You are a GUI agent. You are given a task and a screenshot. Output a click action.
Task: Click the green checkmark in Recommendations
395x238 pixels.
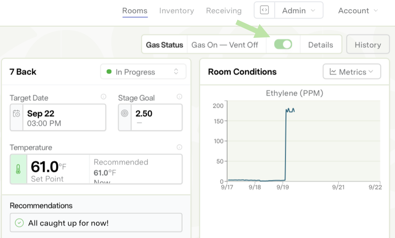19,223
